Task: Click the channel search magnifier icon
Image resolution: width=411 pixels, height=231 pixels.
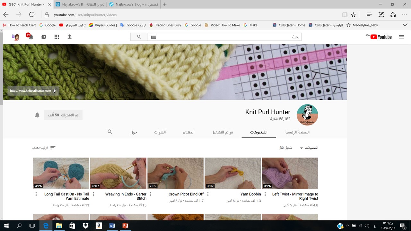Action: click(x=110, y=132)
